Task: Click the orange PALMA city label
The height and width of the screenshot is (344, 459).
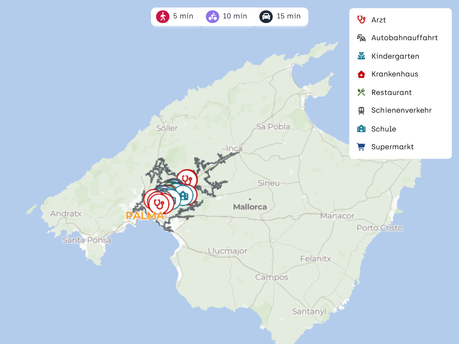Action: [x=145, y=216]
